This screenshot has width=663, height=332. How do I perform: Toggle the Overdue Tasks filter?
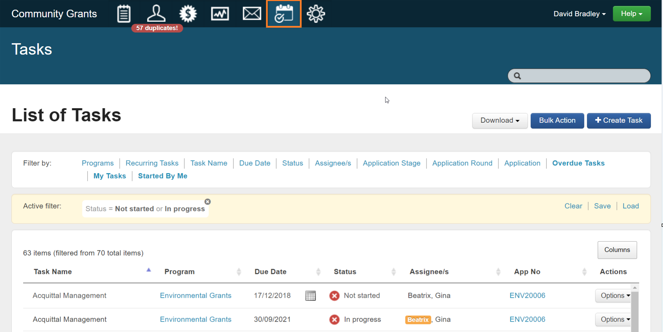pyautogui.click(x=578, y=163)
